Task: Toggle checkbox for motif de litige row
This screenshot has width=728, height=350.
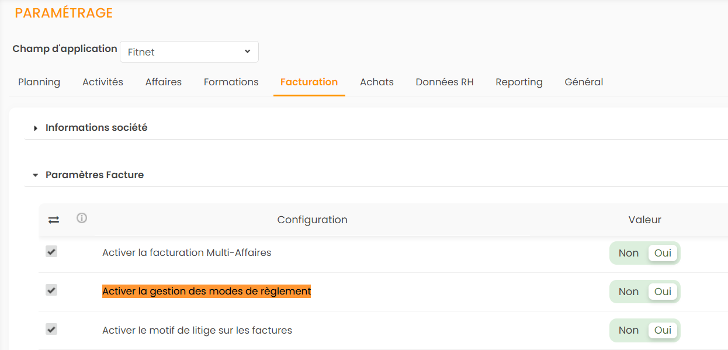Action: coord(51,329)
